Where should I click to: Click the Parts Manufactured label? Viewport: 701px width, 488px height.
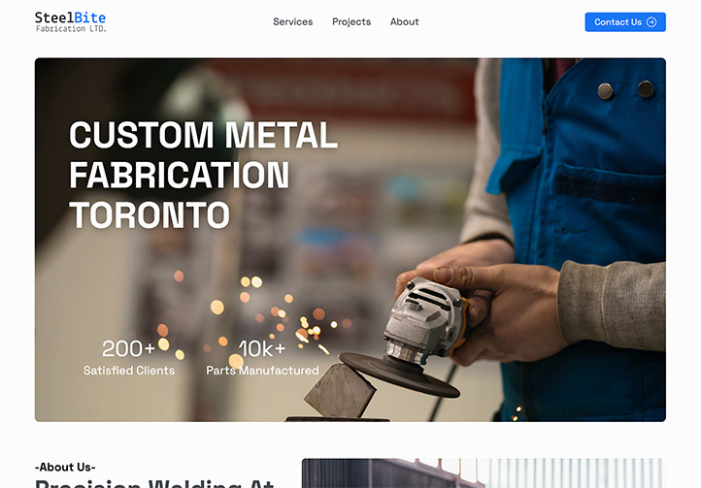(262, 371)
